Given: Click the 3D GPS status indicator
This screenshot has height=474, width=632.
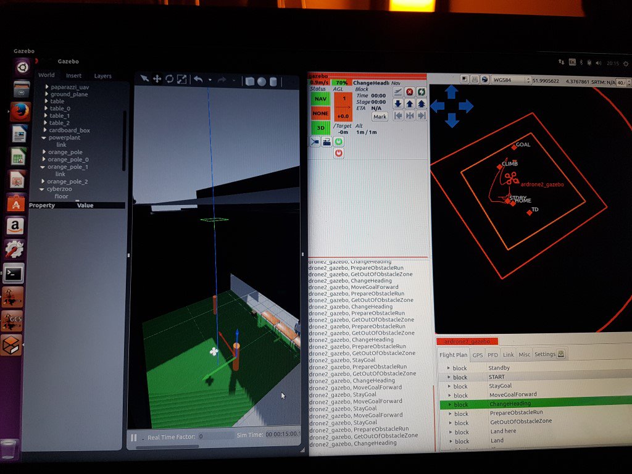Looking at the screenshot, I should (320, 128).
